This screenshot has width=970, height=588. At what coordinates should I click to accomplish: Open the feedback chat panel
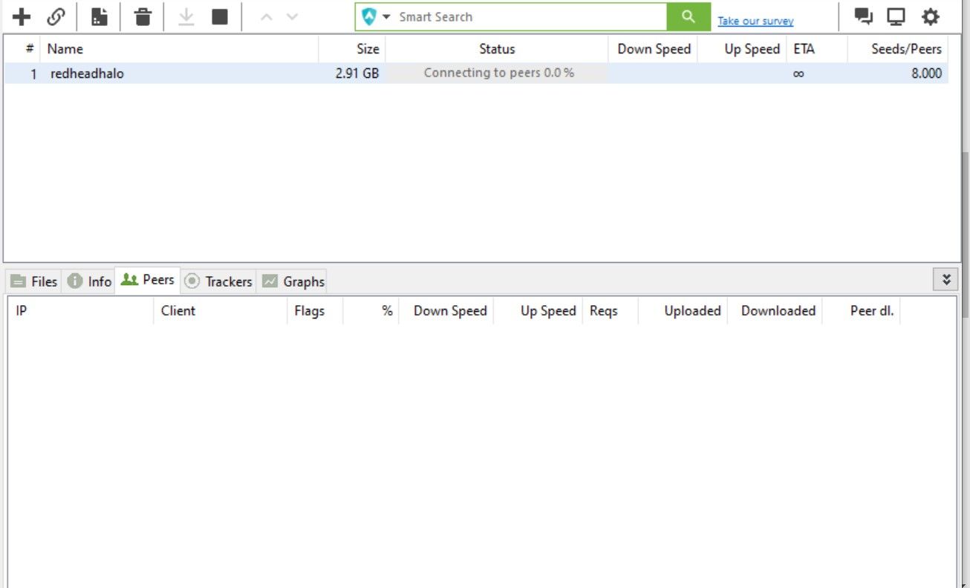pyautogui.click(x=862, y=16)
